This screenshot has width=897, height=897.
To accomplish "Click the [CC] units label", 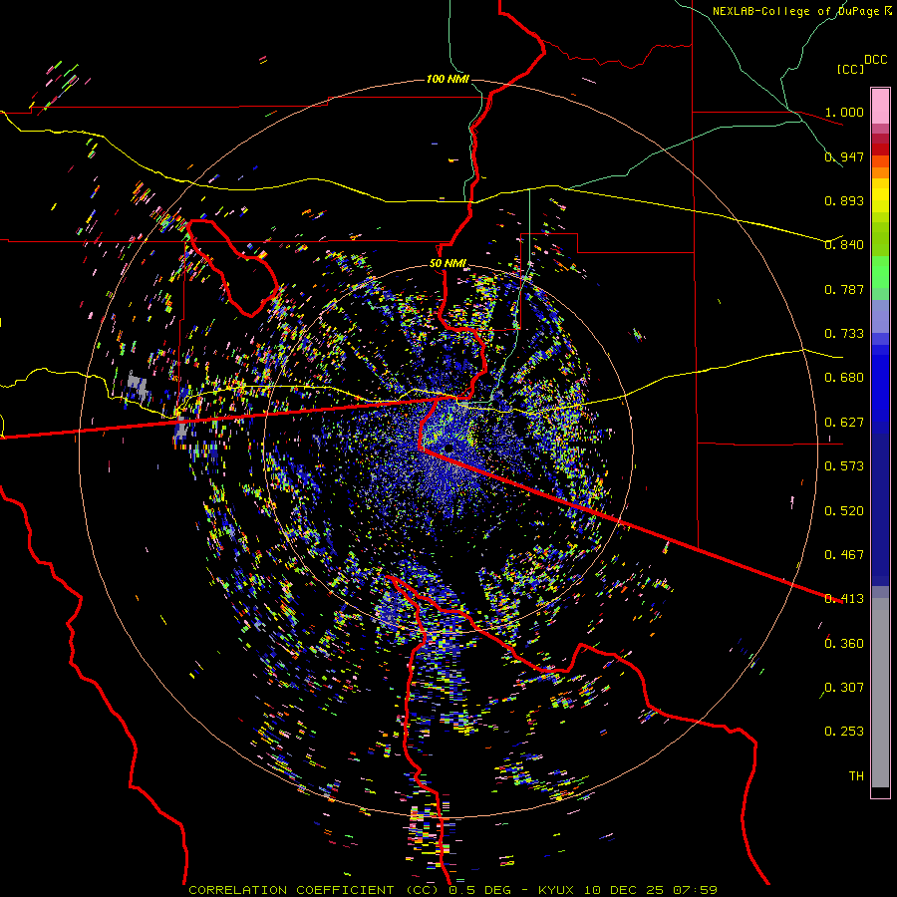I will [850, 69].
